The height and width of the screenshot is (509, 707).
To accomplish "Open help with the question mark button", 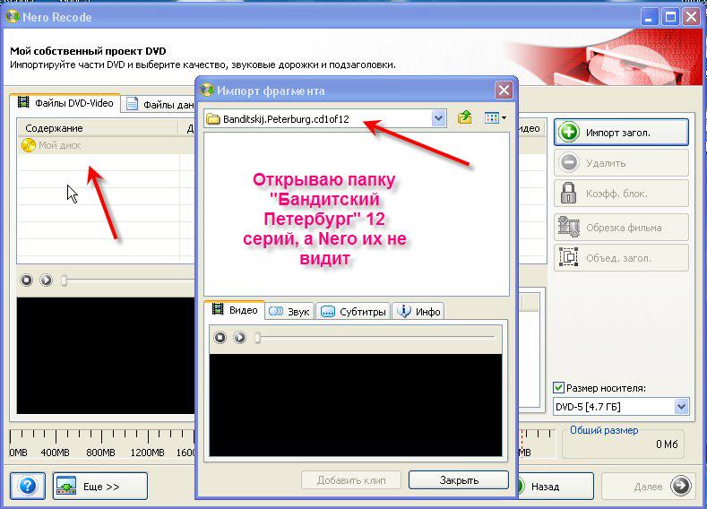I will tap(28, 486).
